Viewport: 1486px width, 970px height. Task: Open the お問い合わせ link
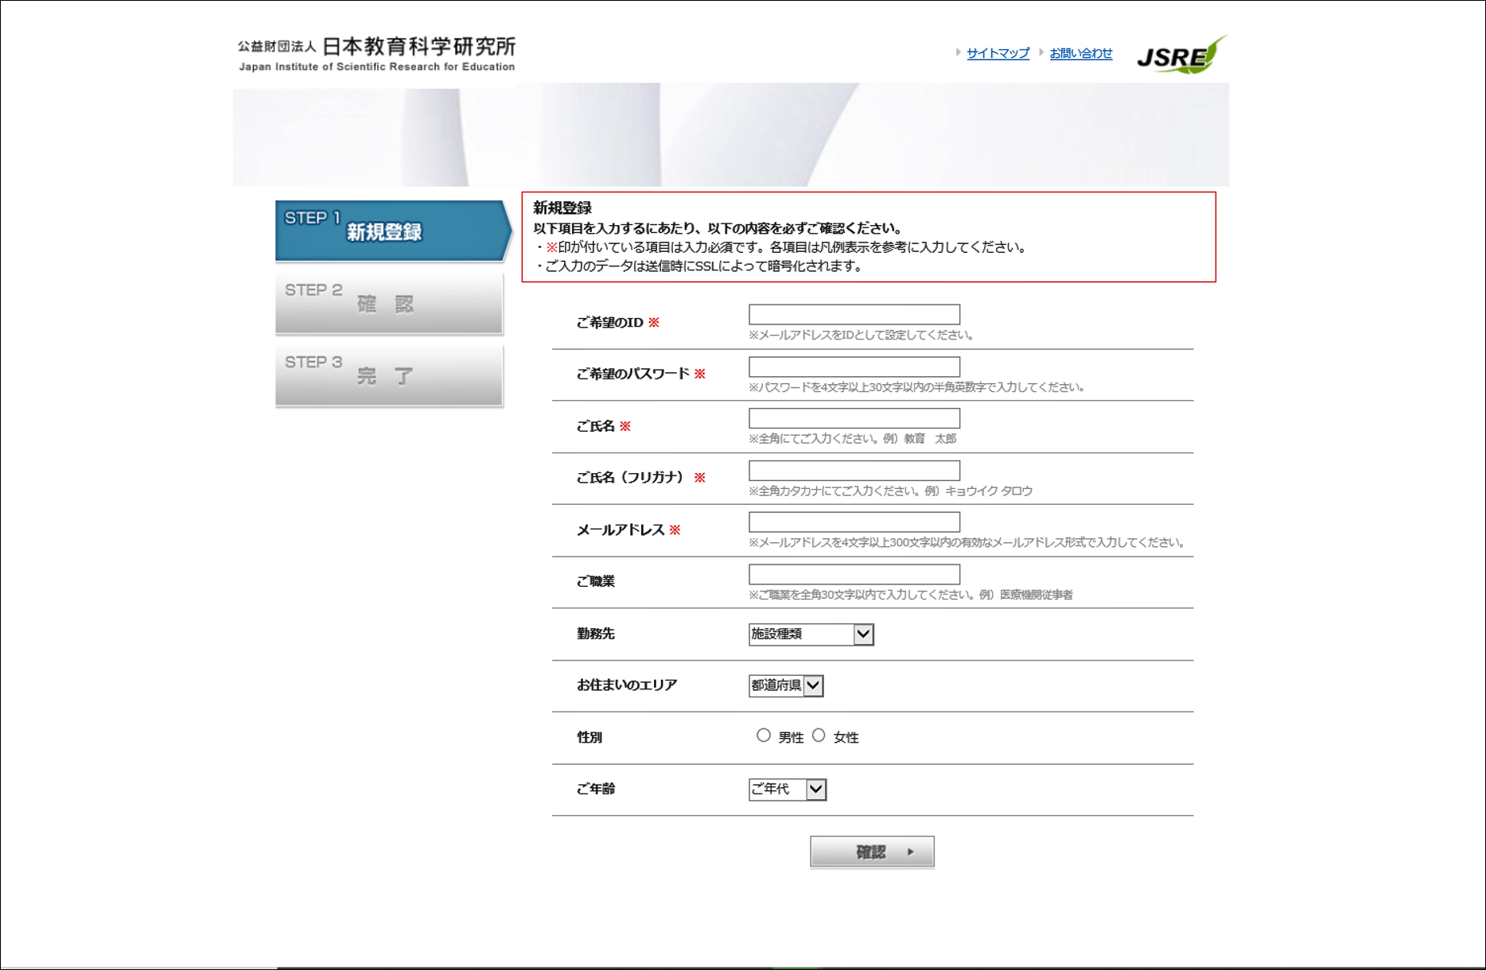point(1080,53)
